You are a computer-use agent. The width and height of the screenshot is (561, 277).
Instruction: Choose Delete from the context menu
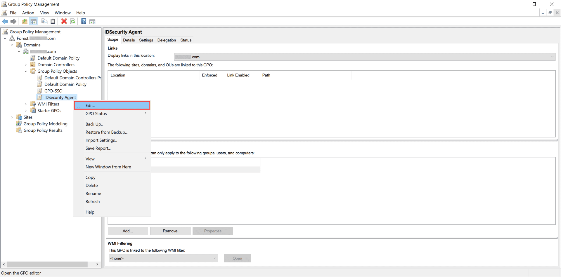[x=112, y=185]
